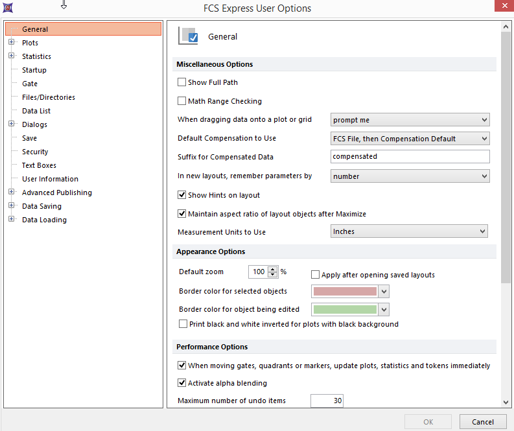Uncheck Show Hints on layout
514x431 pixels.
[182, 195]
